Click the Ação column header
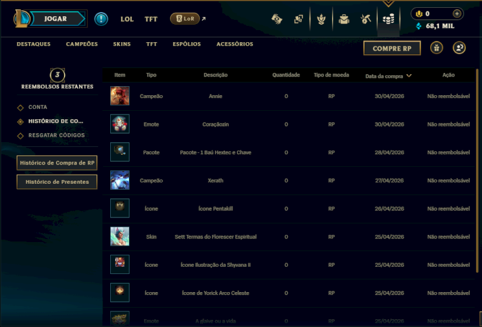Screen dimensions: 482x327 pos(448,75)
